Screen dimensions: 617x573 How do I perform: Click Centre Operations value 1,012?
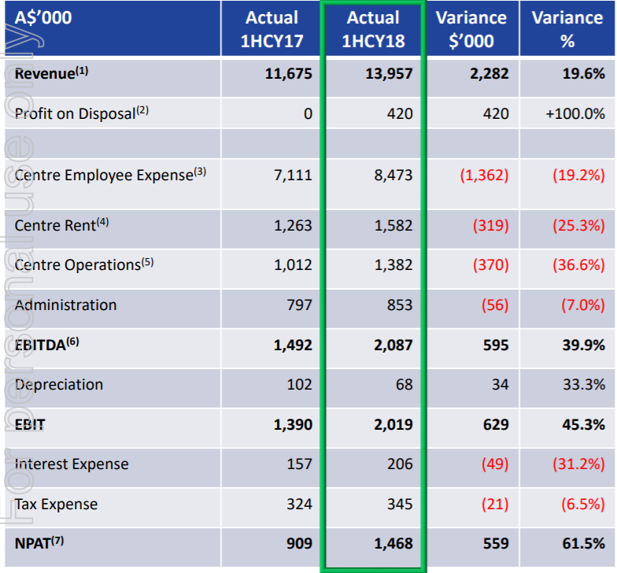(x=293, y=264)
